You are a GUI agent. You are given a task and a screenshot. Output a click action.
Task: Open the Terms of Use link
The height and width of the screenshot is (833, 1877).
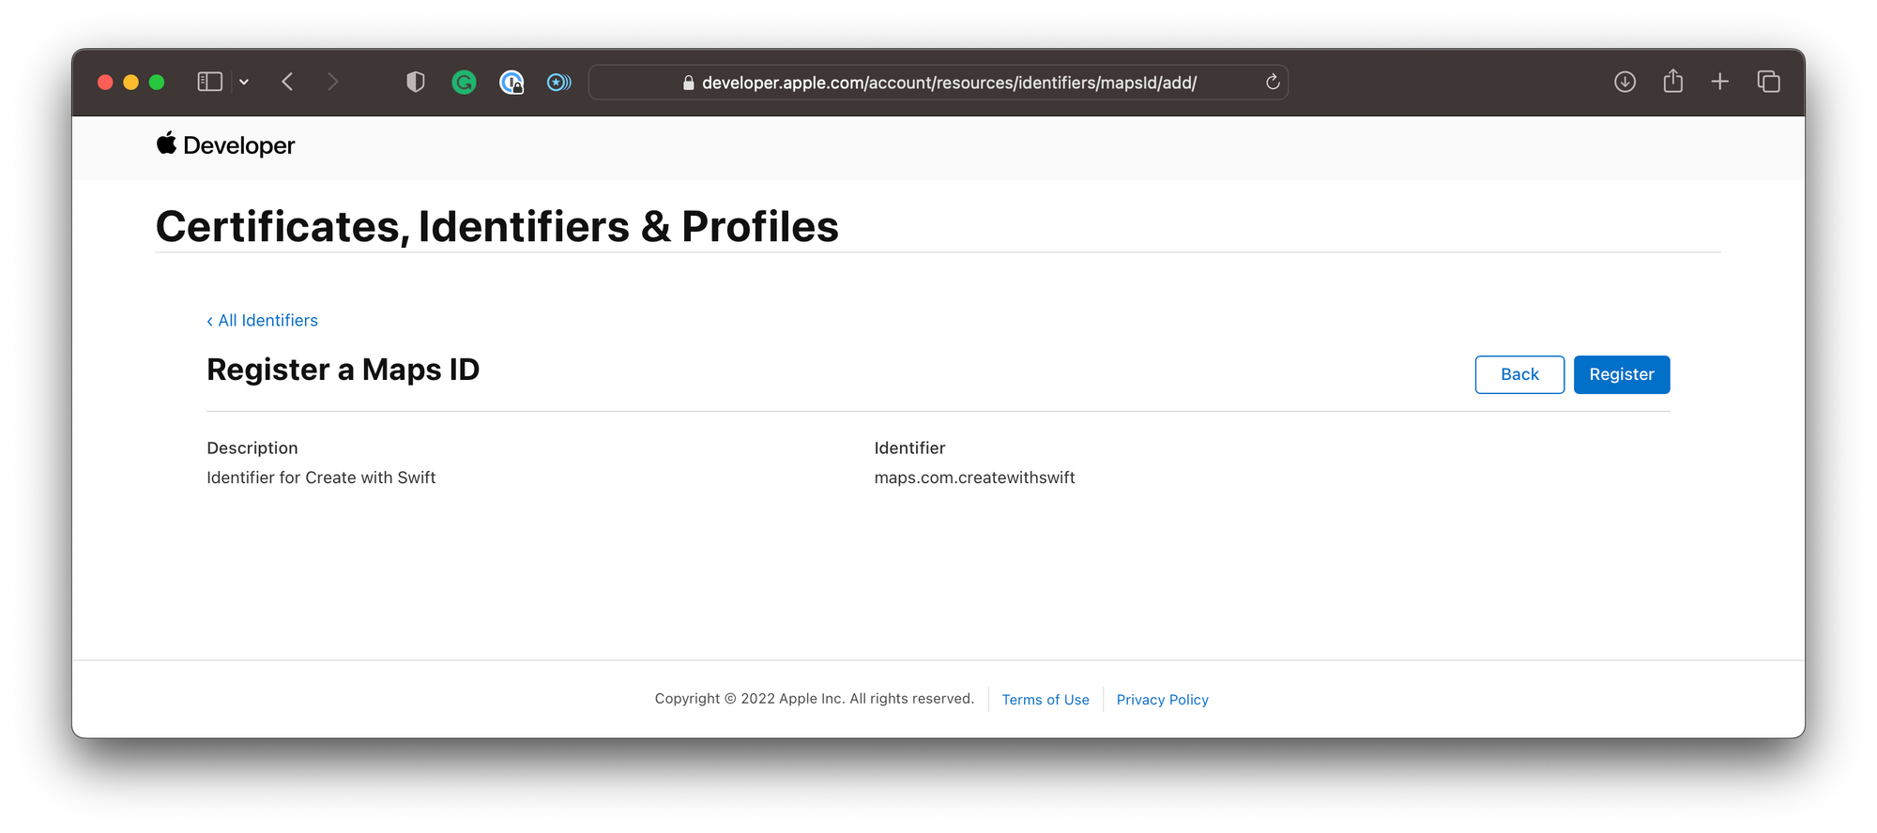(x=1045, y=699)
